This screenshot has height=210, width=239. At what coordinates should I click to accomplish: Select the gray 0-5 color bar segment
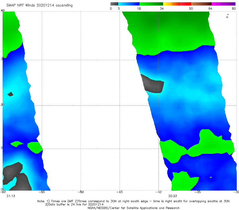pyautogui.click(x=114, y=4)
